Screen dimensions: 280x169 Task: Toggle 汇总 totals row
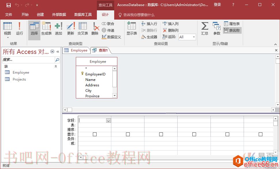205,29
